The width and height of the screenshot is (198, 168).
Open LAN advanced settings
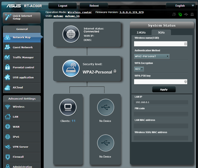(22, 117)
